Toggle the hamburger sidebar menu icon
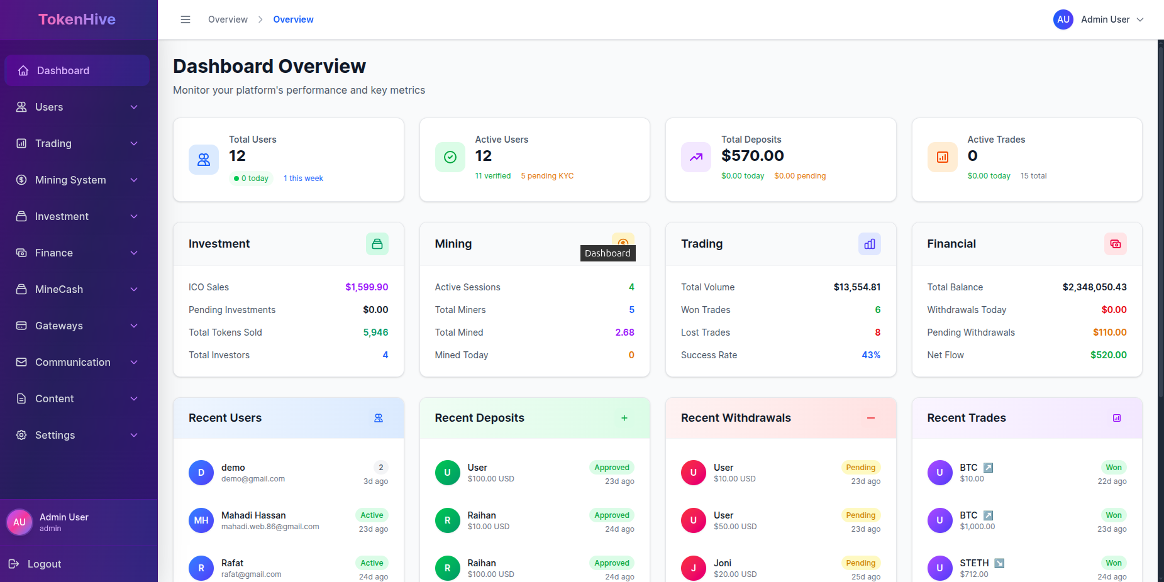1164x582 pixels. [x=186, y=19]
